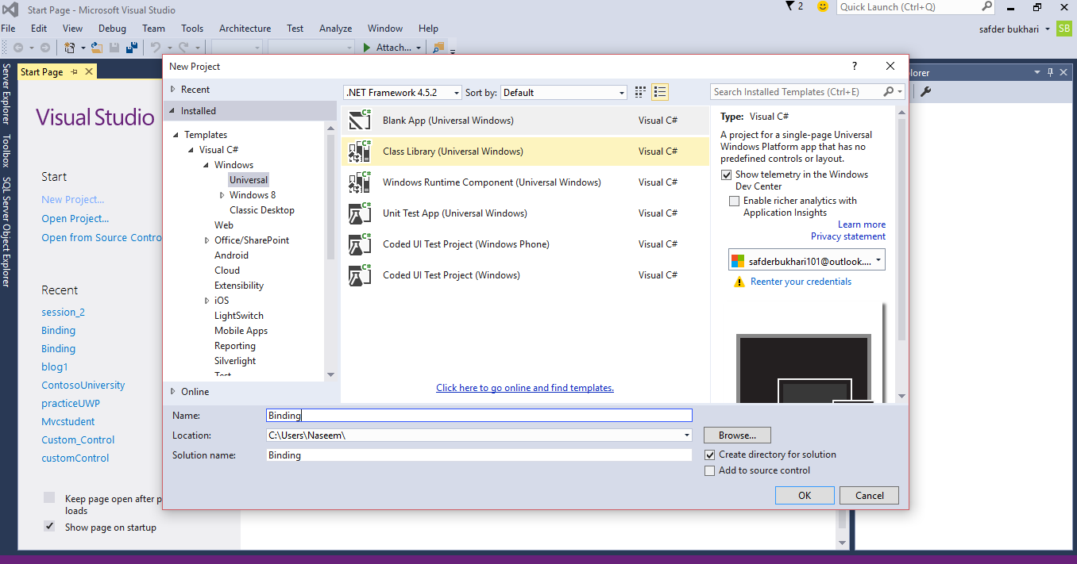Click the Class Library template icon
1077x564 pixels.
tap(360, 152)
